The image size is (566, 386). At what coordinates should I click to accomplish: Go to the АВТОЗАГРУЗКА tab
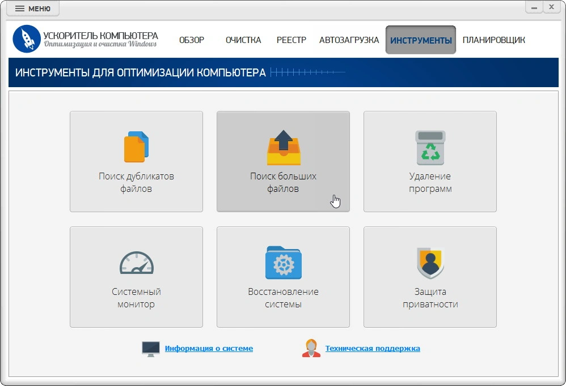click(x=349, y=40)
